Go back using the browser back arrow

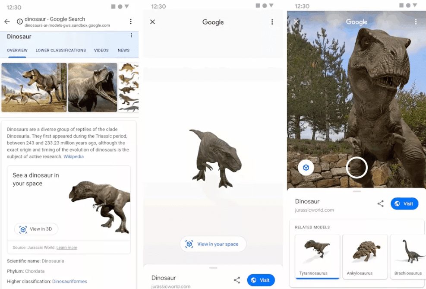coord(7,22)
